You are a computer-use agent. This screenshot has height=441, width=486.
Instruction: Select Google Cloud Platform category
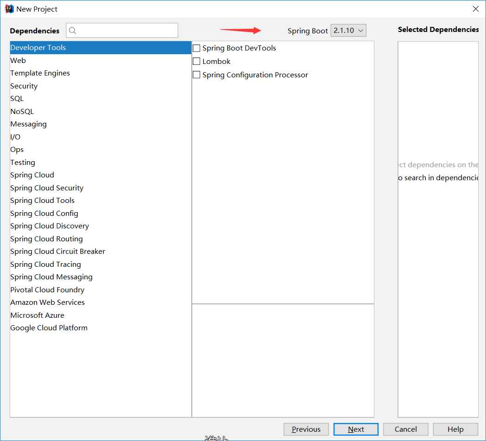tap(101, 328)
